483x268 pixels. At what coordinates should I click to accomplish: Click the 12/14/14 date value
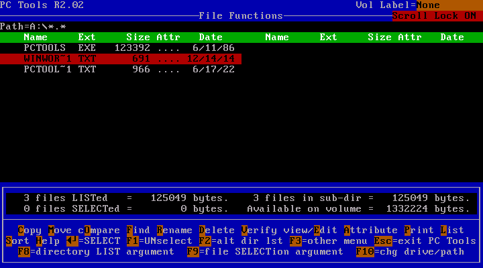pos(211,59)
